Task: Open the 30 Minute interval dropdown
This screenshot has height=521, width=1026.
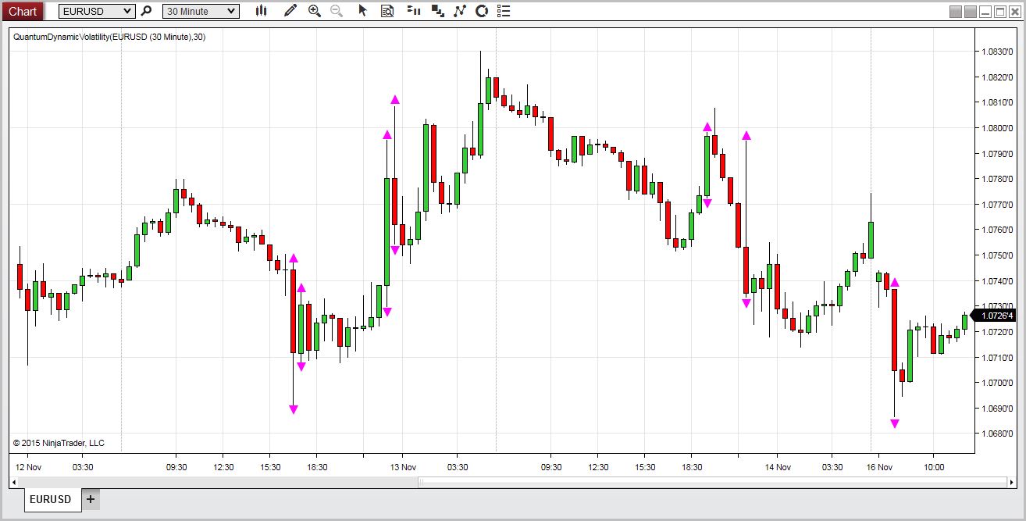Action: pyautogui.click(x=201, y=11)
